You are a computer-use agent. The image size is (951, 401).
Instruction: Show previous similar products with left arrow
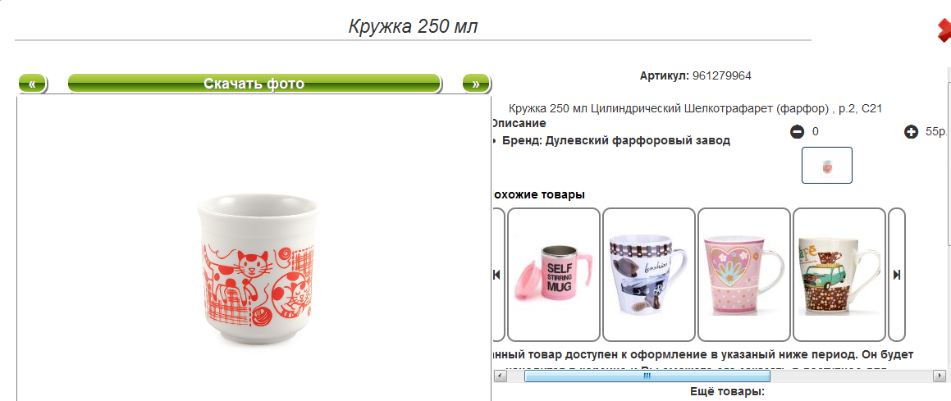(x=496, y=275)
